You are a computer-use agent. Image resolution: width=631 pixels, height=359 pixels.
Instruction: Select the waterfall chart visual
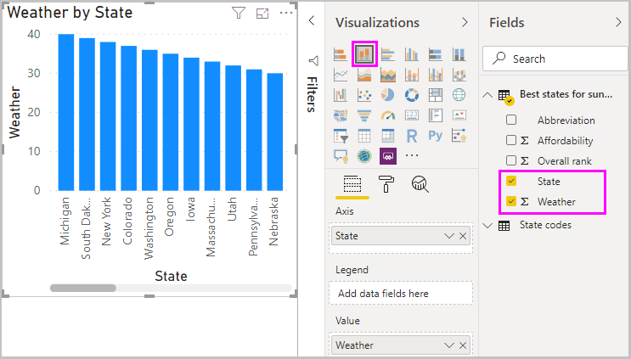[x=341, y=95]
